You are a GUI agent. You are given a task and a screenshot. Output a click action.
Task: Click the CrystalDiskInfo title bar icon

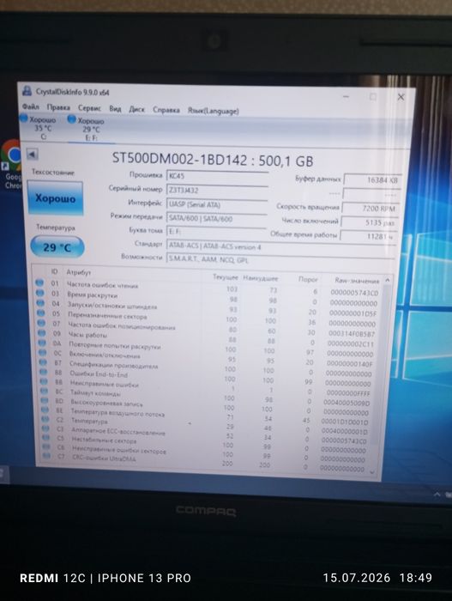(27, 91)
